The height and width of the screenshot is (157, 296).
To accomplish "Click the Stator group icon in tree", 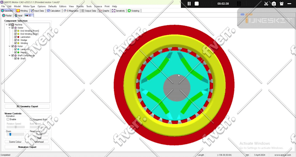I will click(x=16, y=28).
